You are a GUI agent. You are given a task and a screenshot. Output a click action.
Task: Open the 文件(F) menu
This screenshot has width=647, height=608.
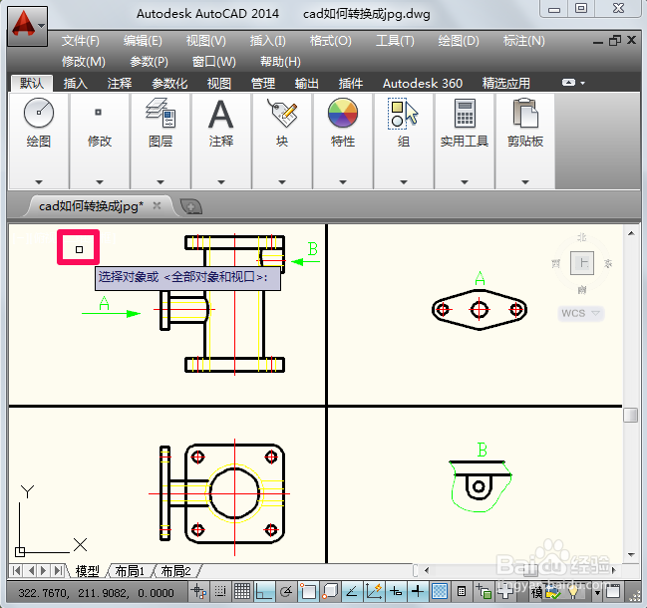click(81, 41)
